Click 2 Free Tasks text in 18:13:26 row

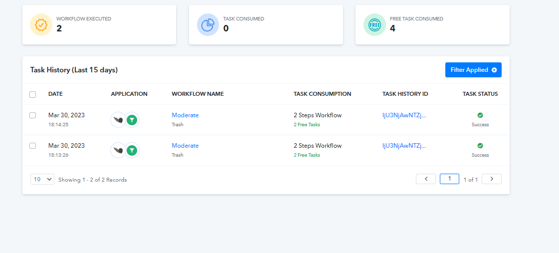[307, 155]
